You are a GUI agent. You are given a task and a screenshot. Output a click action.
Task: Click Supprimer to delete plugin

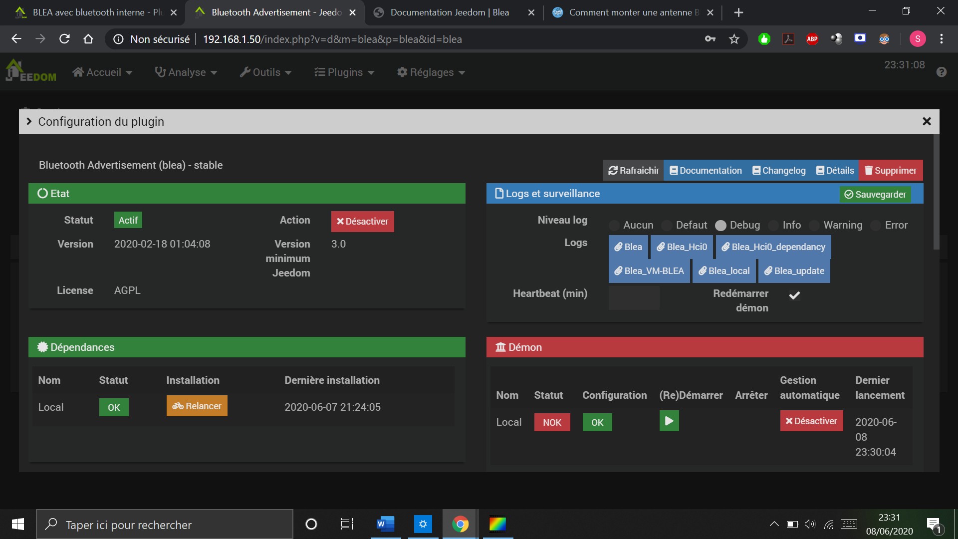pos(891,170)
